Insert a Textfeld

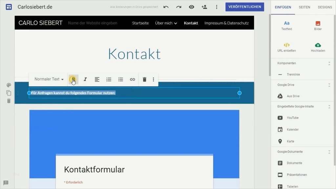[x=286, y=26]
